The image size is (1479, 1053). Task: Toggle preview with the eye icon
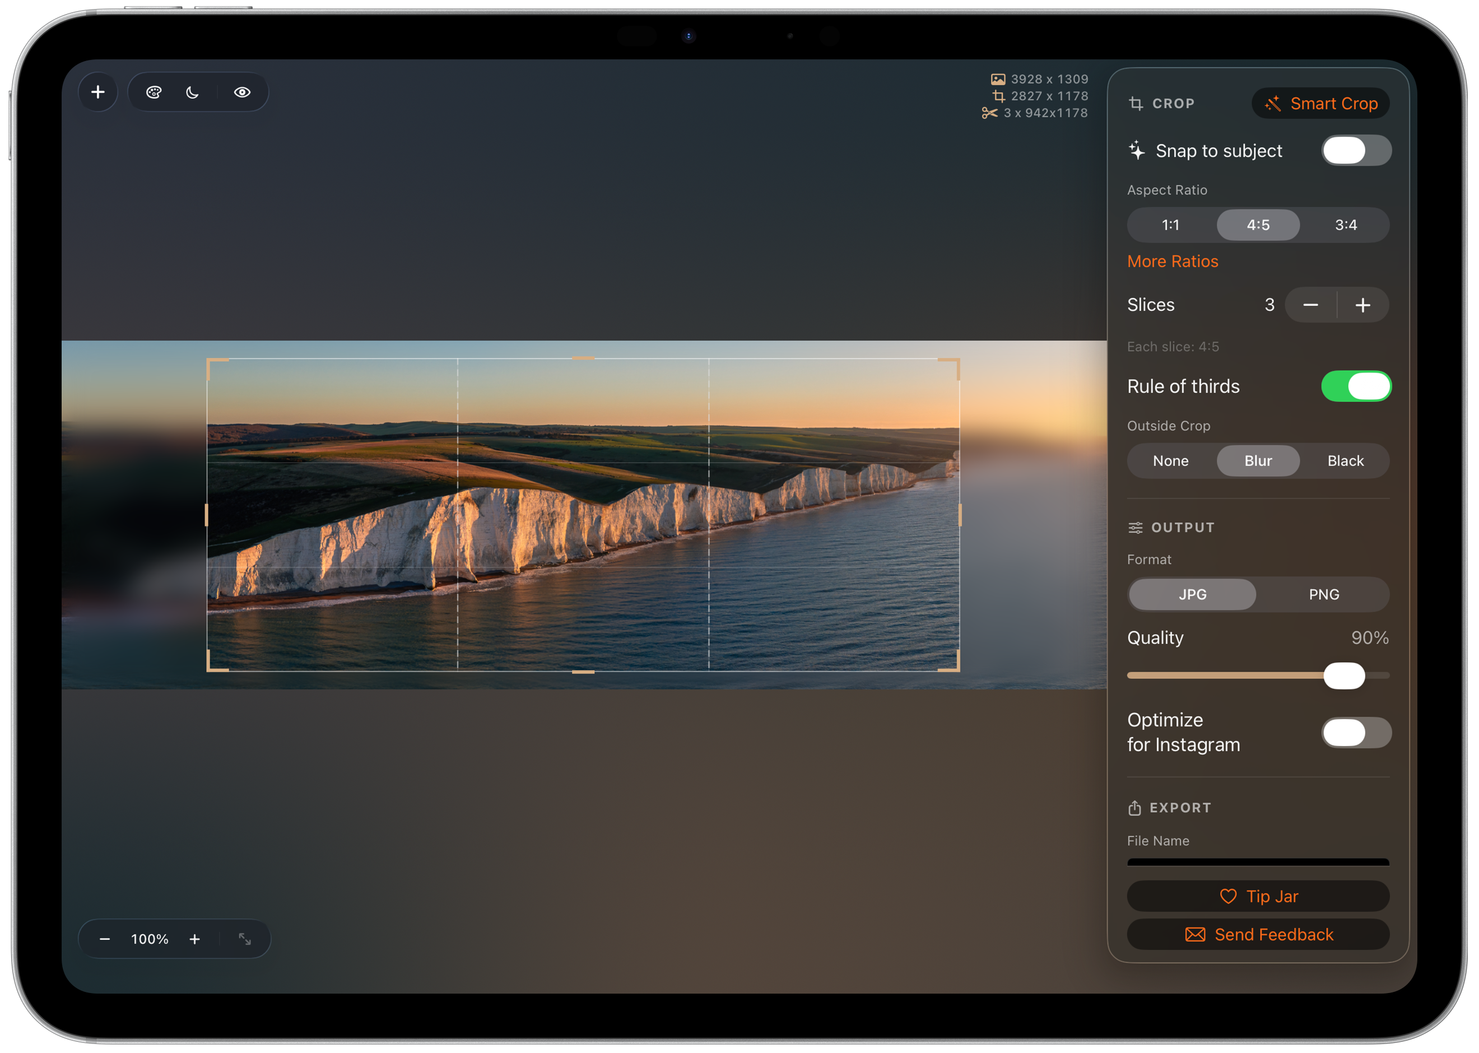click(x=242, y=92)
